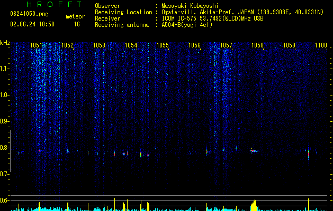Image resolution: width=333 pixels, height=211 pixels.
Task: Click the meteor count 16
Action: 77,24
